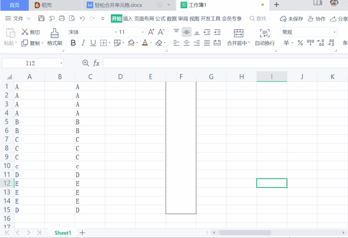The image size is (348, 238).
Task: Toggle Italic formatting
Action: (83, 43)
